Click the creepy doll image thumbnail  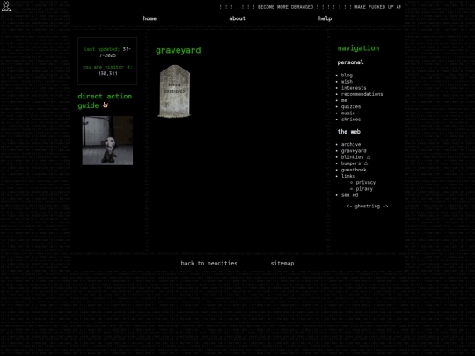pyautogui.click(x=107, y=141)
